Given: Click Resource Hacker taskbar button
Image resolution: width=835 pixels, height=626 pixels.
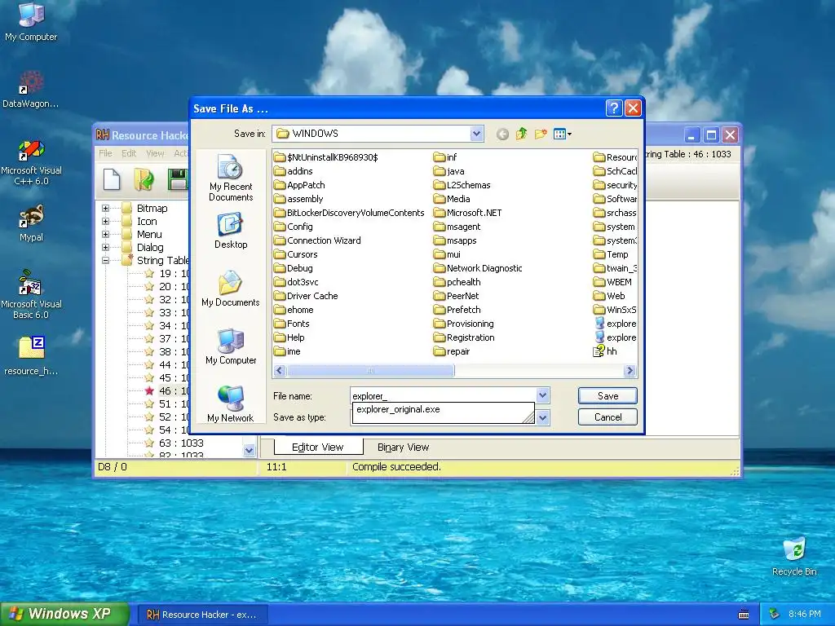Looking at the screenshot, I should coord(202,615).
